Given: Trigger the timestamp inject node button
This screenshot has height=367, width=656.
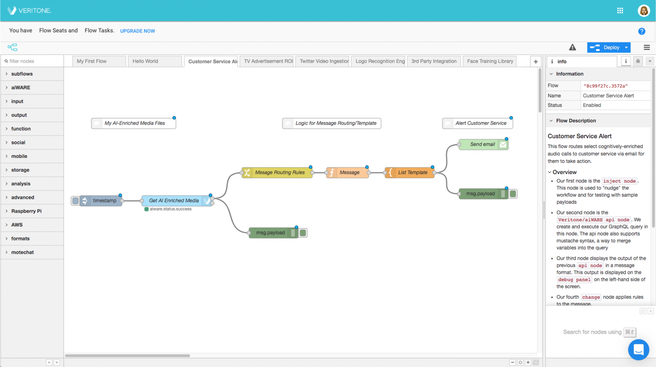Looking at the screenshot, I should (76, 201).
